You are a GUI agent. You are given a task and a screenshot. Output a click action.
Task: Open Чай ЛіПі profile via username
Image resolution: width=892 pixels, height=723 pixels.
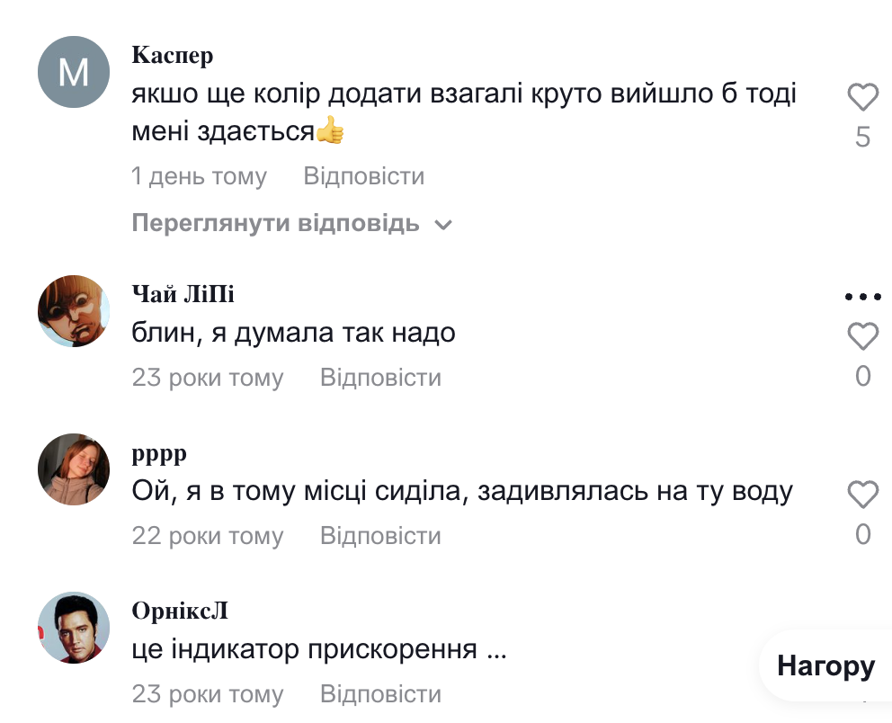click(x=183, y=294)
